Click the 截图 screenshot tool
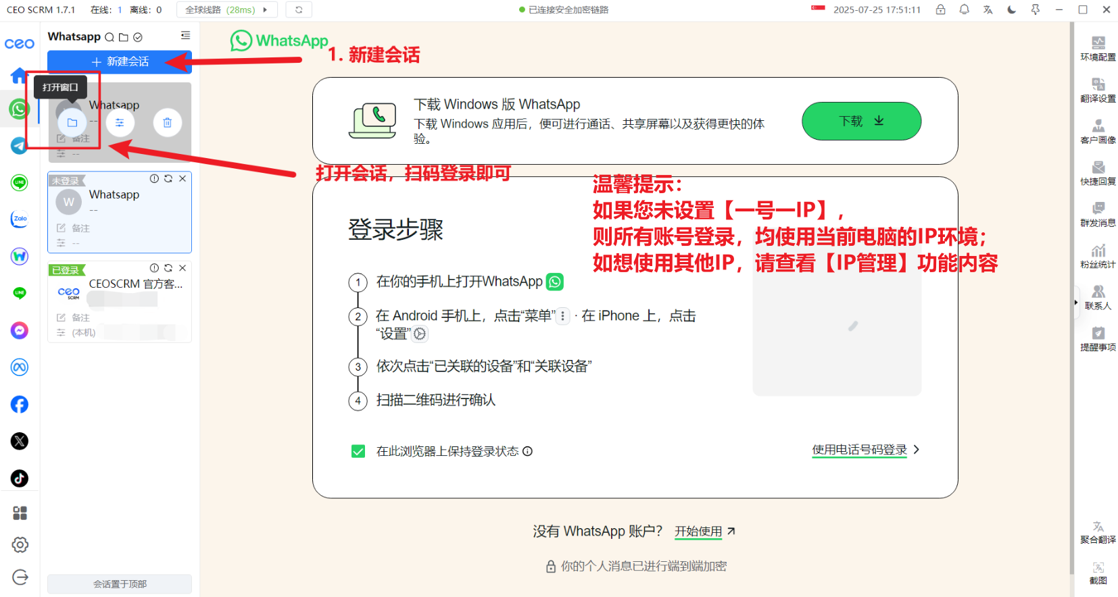 1098,573
